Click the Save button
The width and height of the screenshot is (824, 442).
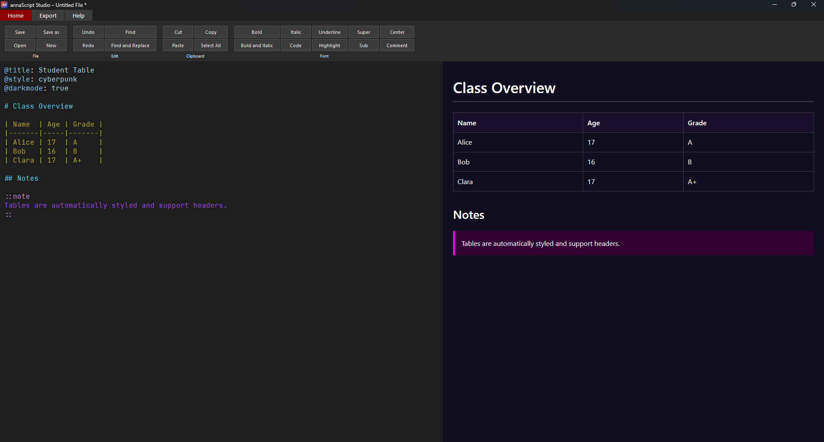tap(20, 32)
